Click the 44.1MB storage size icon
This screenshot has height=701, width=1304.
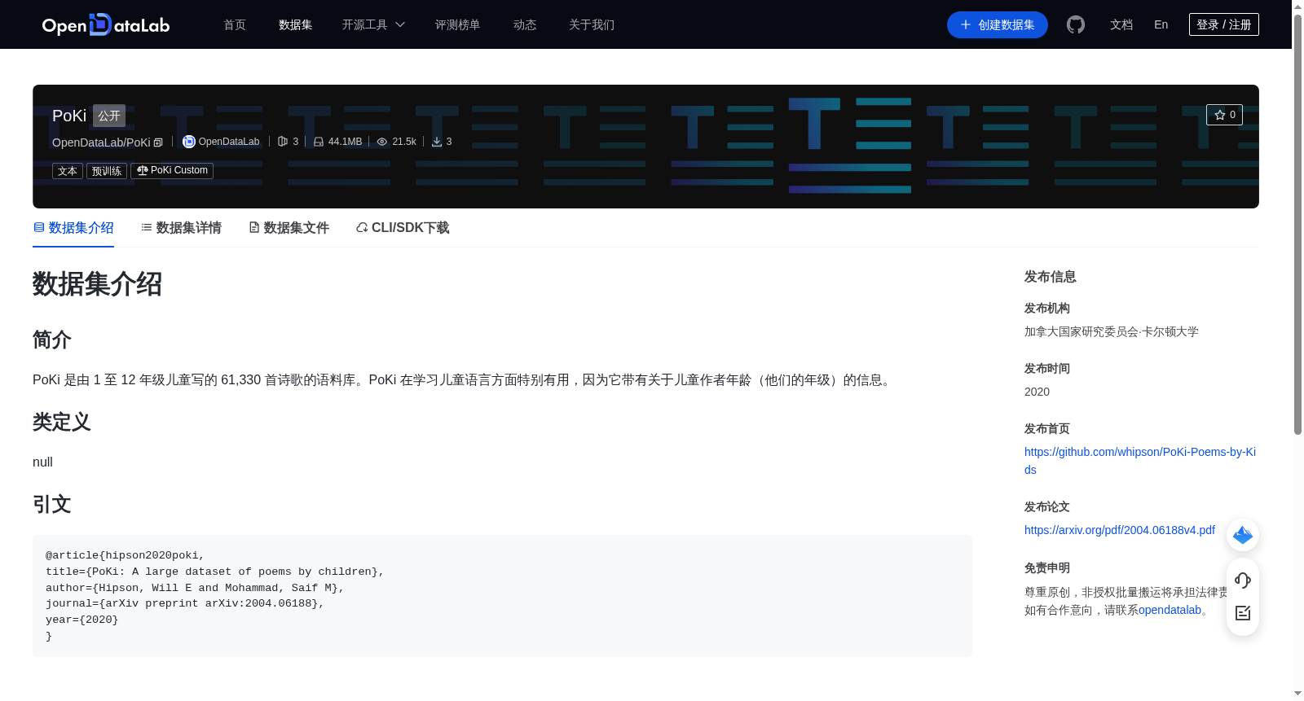(319, 142)
